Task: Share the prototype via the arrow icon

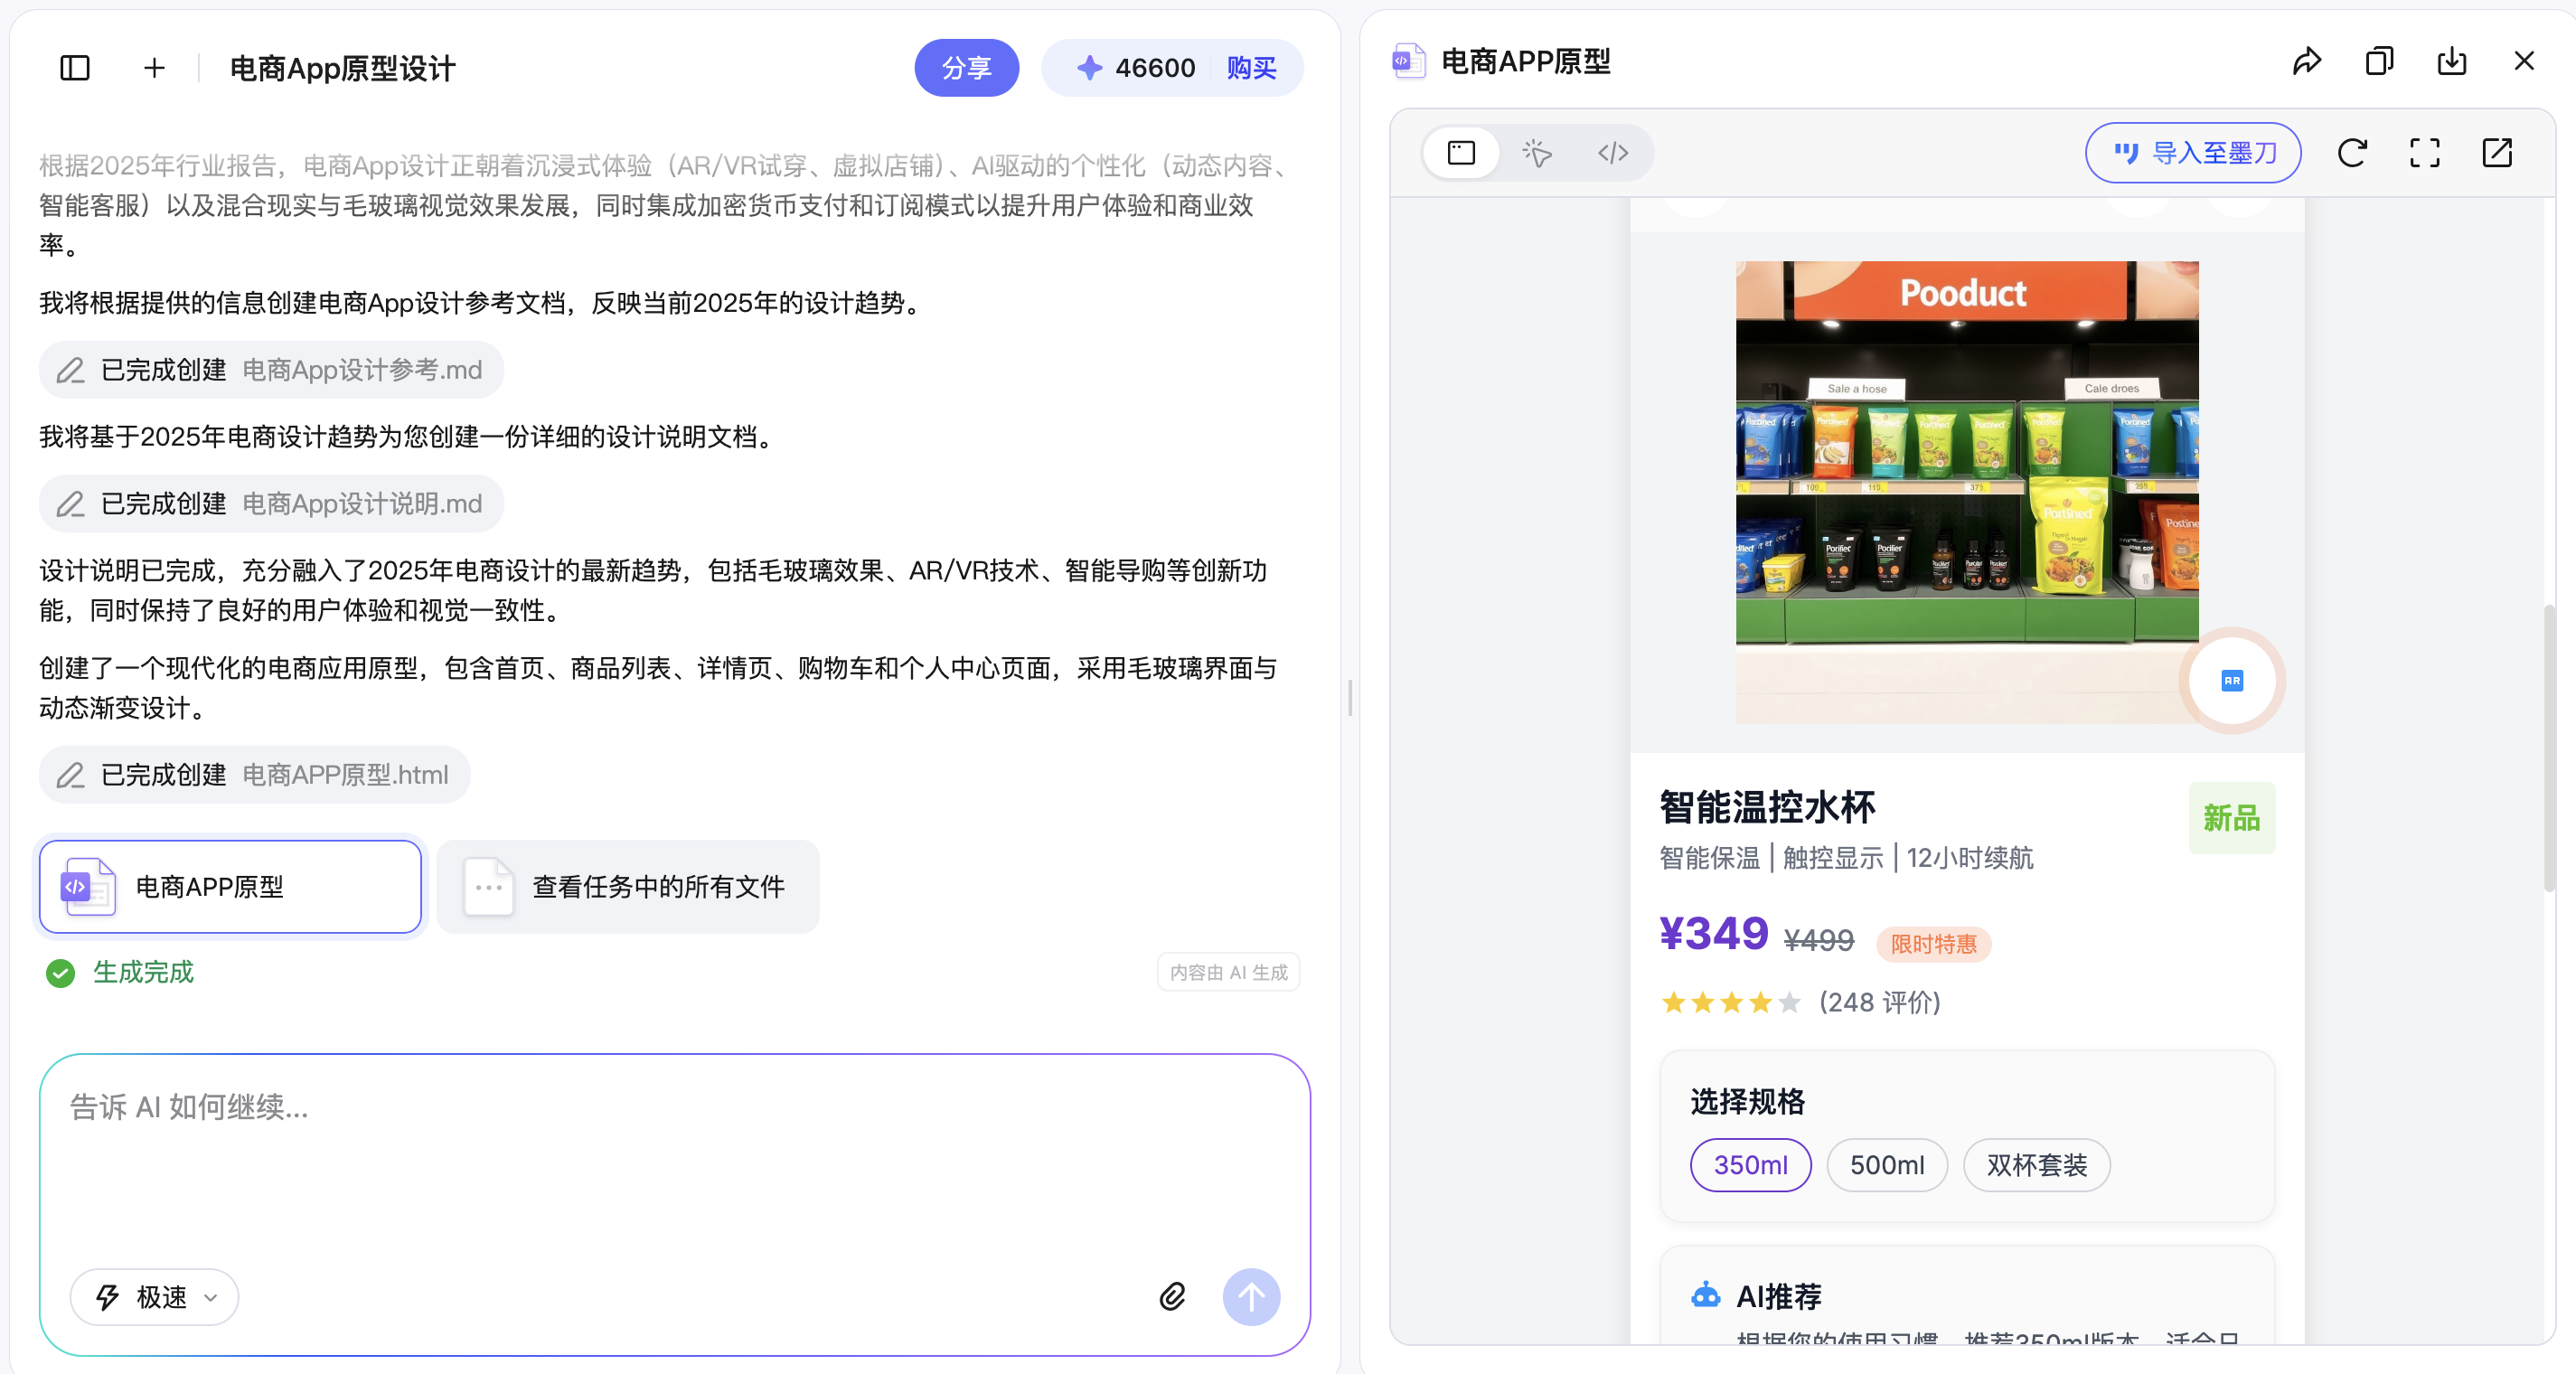Action: pyautogui.click(x=2307, y=61)
